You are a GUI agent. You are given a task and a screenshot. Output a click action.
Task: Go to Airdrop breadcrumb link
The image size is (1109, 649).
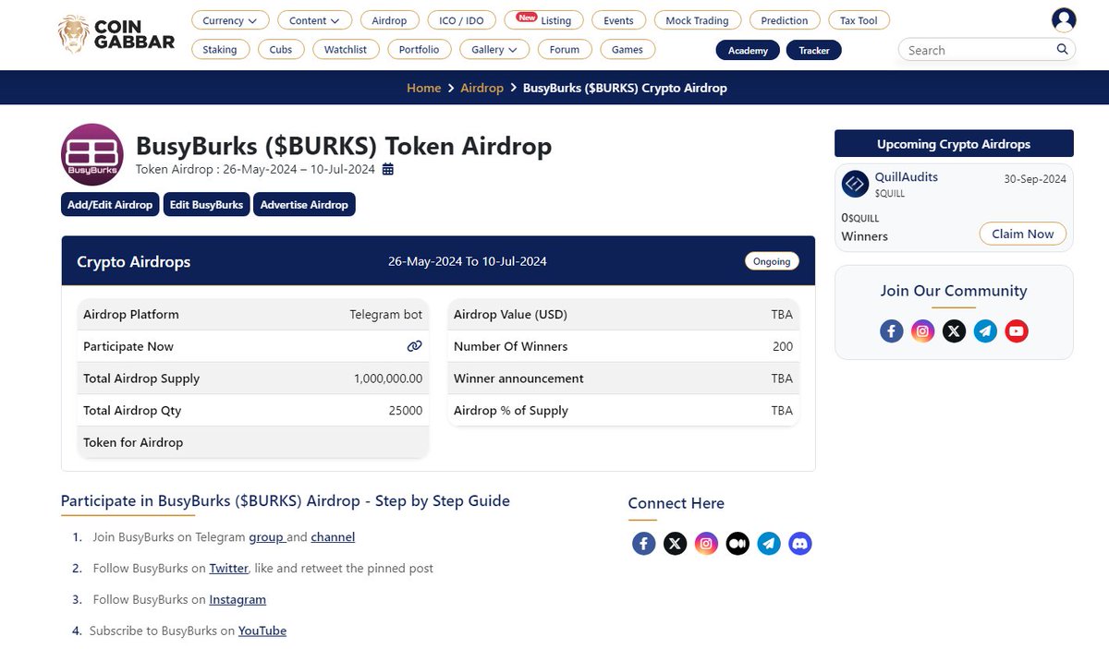coord(481,88)
